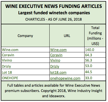Follow the Vivino hyperlink
Image resolution: width=108 pixels, height=102 pixels.
(x=55, y=60)
